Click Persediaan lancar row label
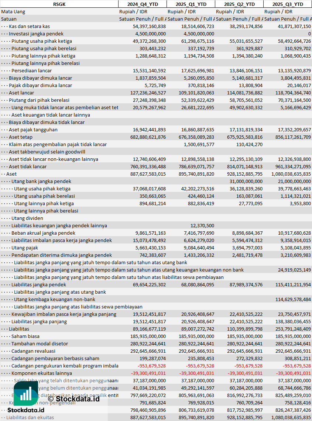 [32, 70]
